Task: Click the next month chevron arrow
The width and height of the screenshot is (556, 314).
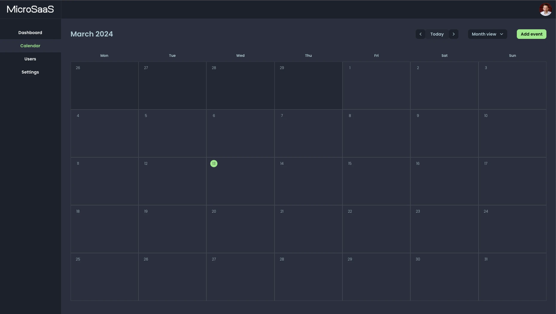Action: tap(453, 34)
